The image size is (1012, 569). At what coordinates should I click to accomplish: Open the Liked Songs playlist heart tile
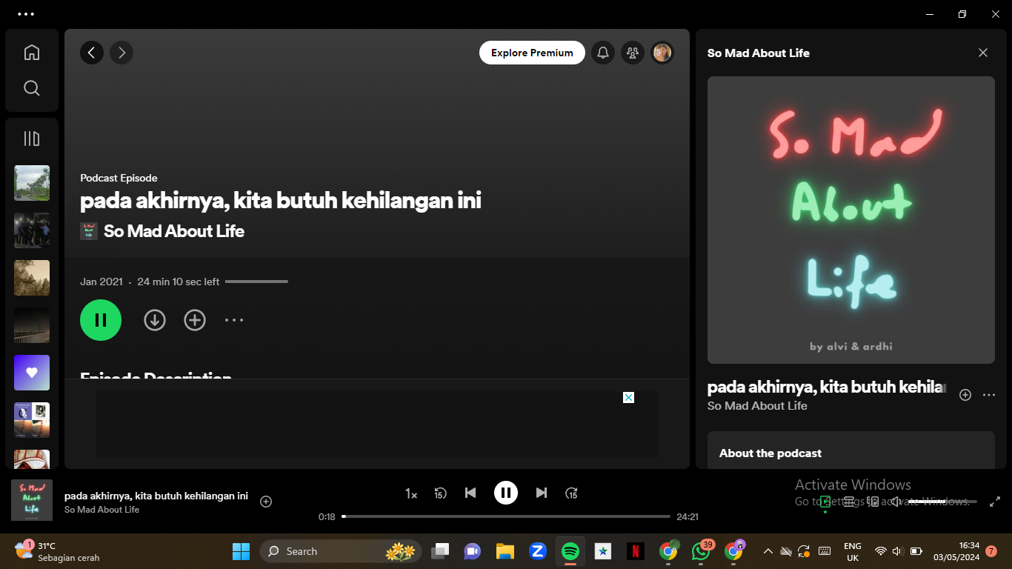[x=32, y=373]
